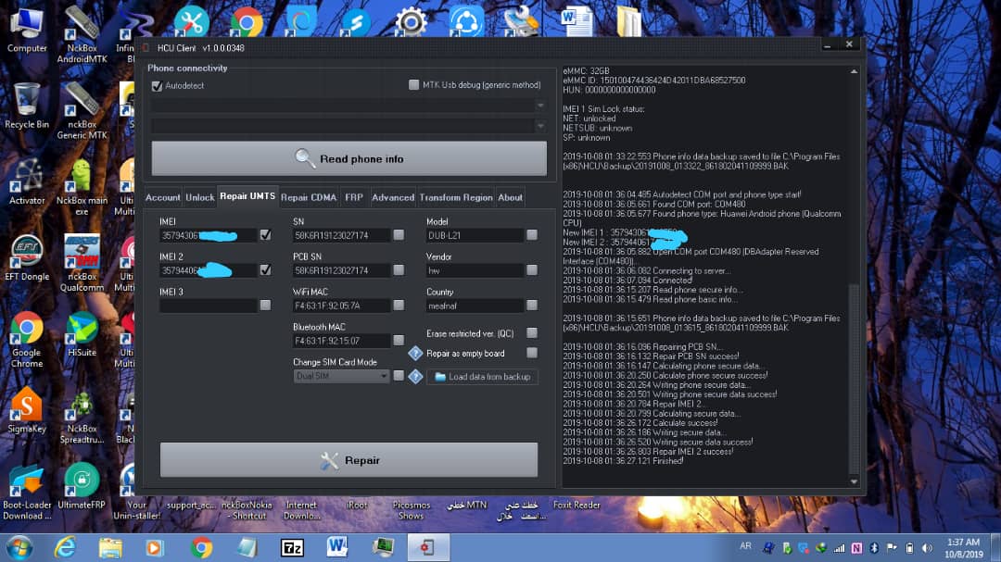The image size is (1001, 562).
Task: Select Google Chrome desktop shortcut
Action: tap(27, 339)
